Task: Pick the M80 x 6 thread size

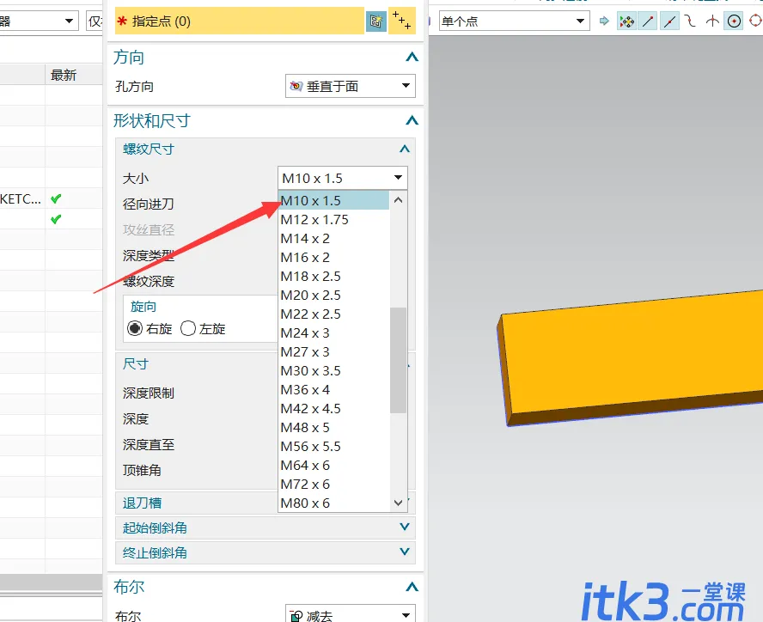Action: 333,503
